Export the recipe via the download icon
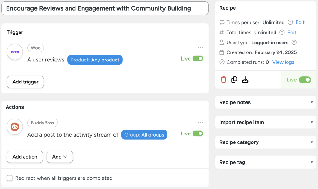The height and width of the screenshot is (189, 318). 245,79
